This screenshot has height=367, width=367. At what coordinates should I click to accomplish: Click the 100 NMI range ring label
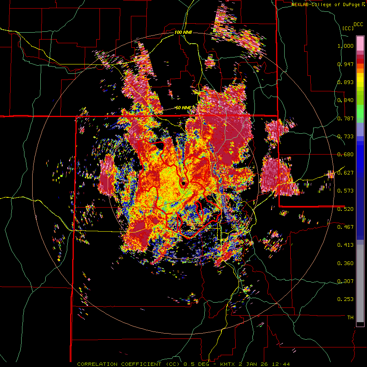coord(183,32)
